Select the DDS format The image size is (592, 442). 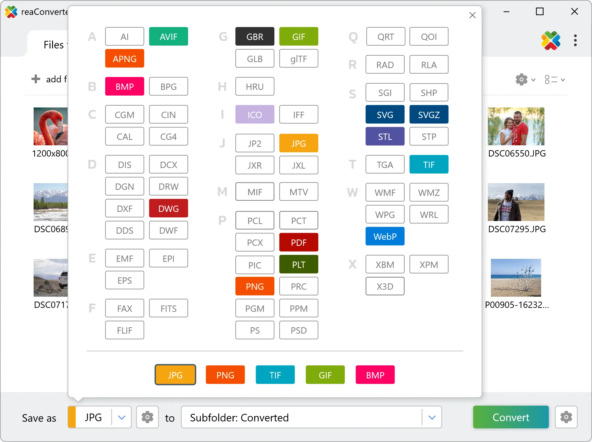[x=124, y=230]
